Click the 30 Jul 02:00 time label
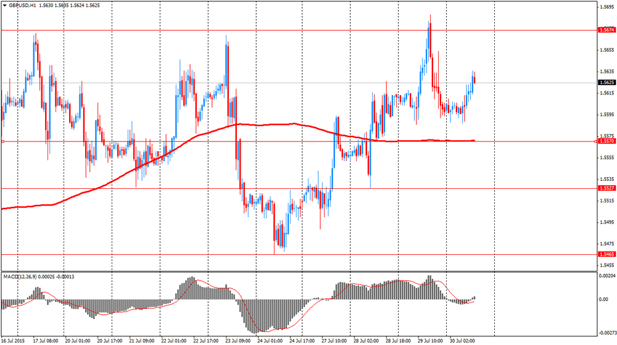This screenshot has width=617, height=345. click(x=462, y=341)
